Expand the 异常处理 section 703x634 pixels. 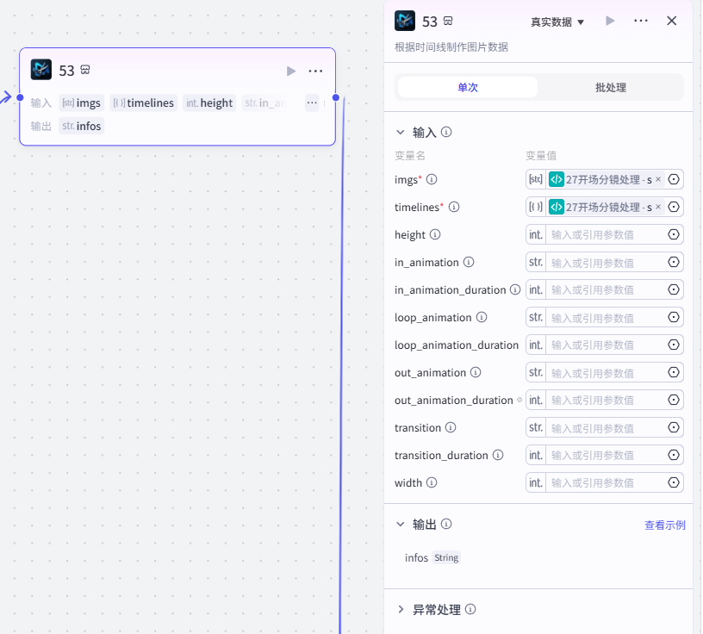tap(401, 609)
